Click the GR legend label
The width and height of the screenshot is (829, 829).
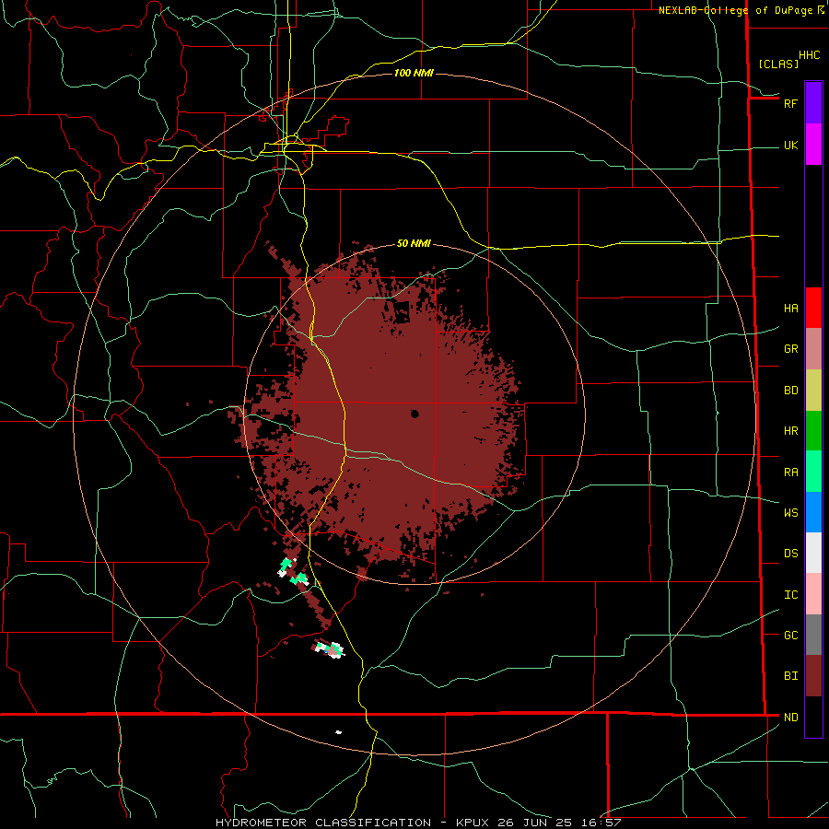(x=790, y=349)
